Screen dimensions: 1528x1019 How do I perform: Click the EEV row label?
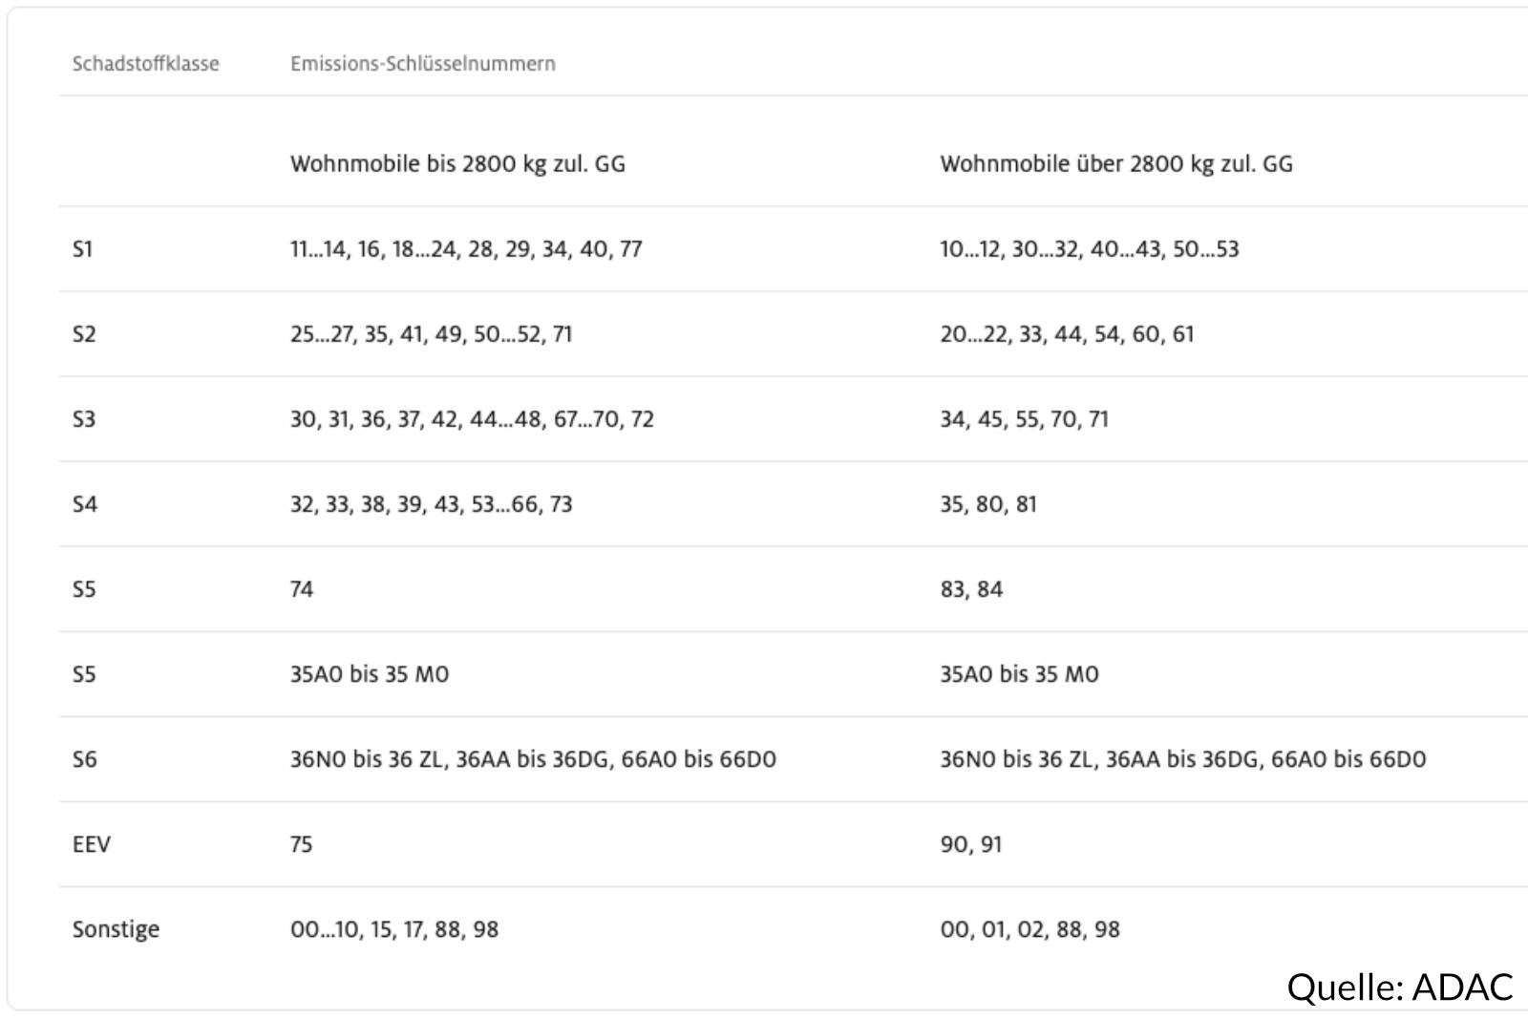pos(92,844)
